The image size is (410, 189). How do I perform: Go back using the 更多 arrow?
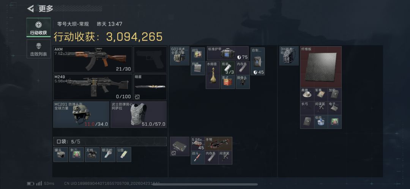pos(31,9)
